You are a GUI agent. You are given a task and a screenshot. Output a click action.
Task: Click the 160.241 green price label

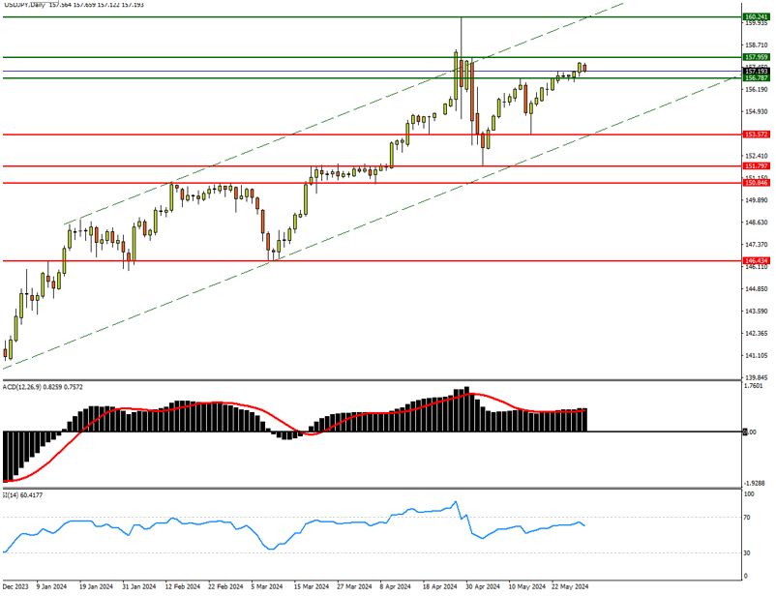(x=756, y=17)
